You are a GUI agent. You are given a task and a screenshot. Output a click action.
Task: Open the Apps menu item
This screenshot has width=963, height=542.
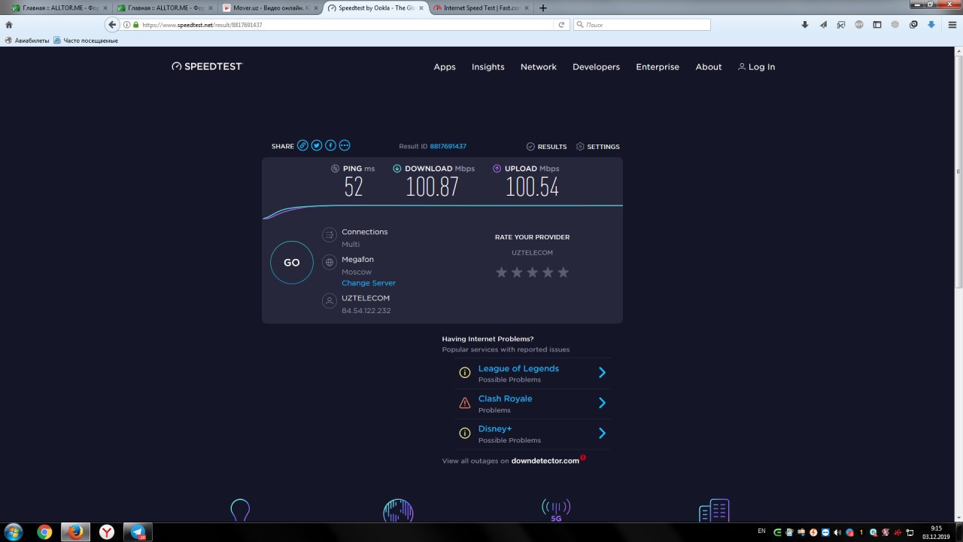point(445,67)
